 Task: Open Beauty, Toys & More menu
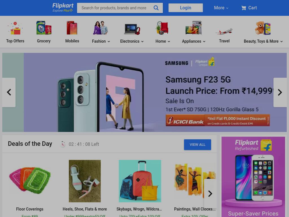[263, 41]
